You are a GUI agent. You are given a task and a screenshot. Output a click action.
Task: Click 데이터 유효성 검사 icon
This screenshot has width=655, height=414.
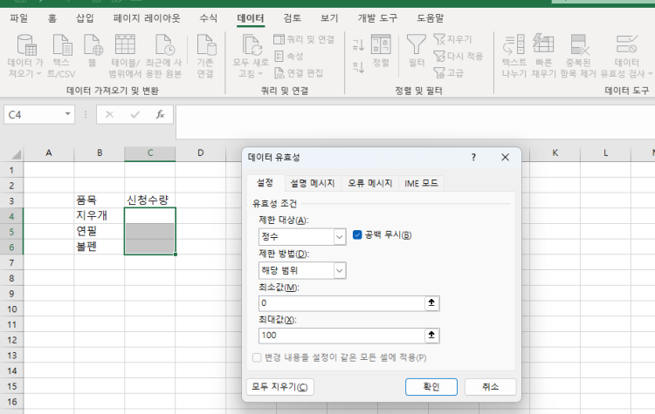pos(626,44)
